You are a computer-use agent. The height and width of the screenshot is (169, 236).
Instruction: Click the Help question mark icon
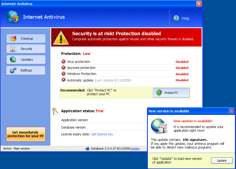176,18
